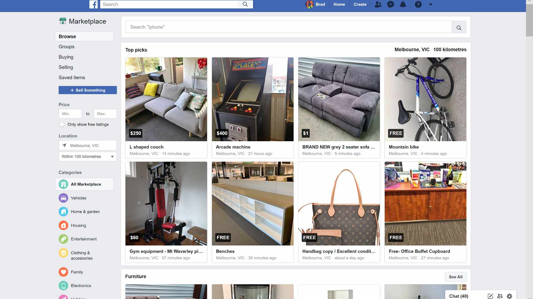Open the Messenger icon in top bar
The height and width of the screenshot is (299, 533).
[x=391, y=4]
